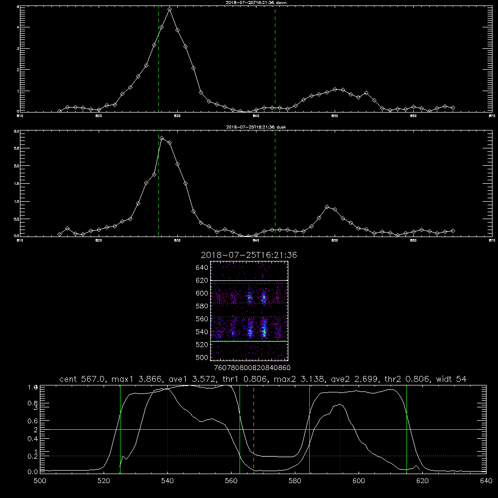The width and height of the screenshot is (498, 498).
Task: Click the spectral image y-axis label 620
Action: (202, 280)
